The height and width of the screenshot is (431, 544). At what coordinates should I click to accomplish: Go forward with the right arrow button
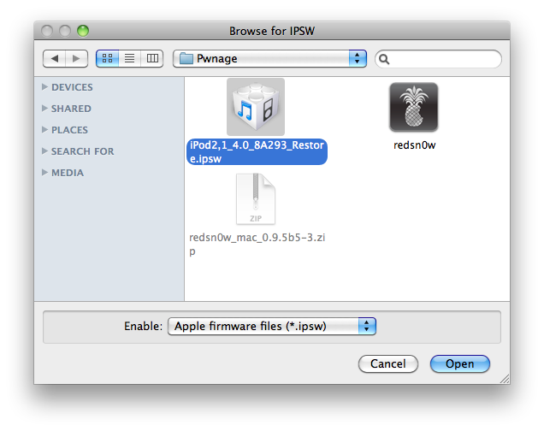76,59
